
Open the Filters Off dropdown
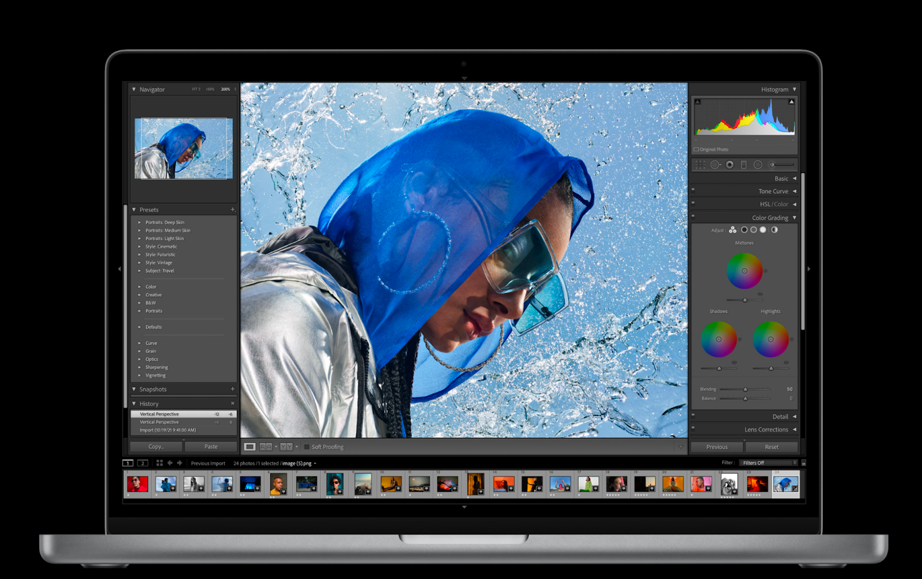769,463
